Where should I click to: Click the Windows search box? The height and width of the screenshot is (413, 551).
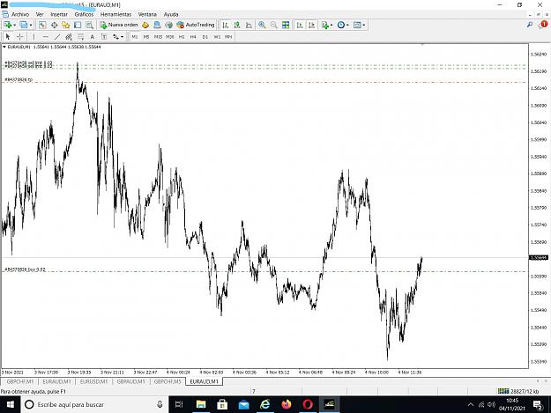95,404
